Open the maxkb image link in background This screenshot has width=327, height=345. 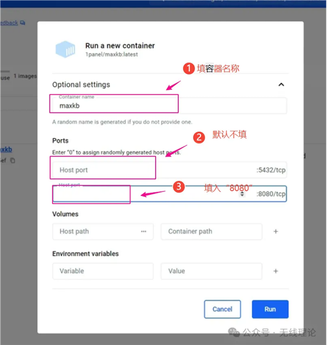(x=6, y=150)
